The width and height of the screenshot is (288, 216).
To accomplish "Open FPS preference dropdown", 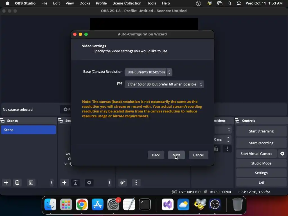I will click(x=164, y=84).
